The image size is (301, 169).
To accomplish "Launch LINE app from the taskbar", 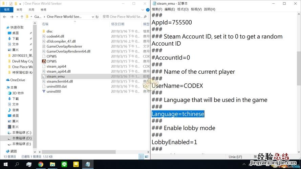I will [64, 164].
